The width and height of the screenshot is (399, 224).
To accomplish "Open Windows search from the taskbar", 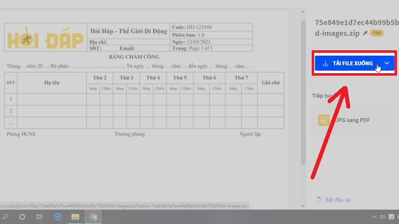I will click(5, 217).
